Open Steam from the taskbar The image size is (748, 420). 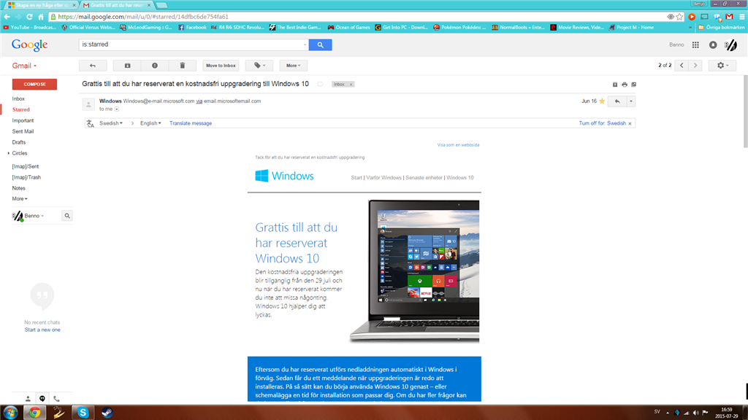107,413
